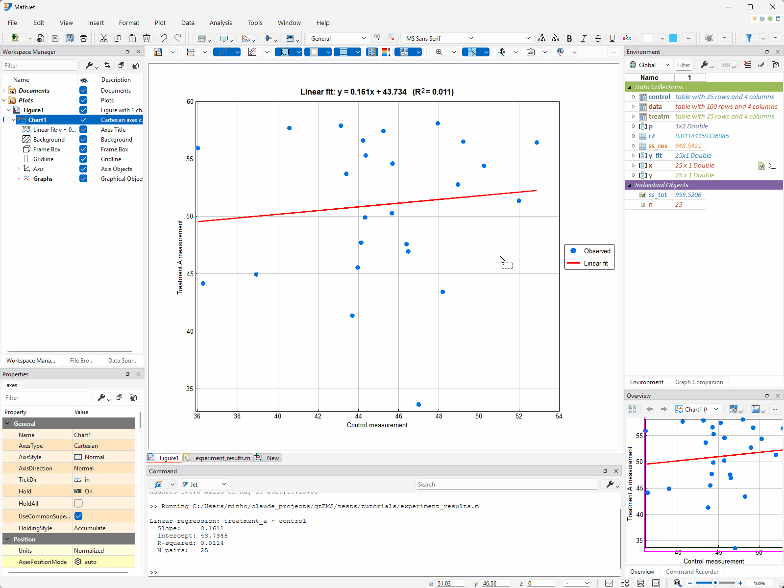Viewport: 784px width, 588px height.
Task: Expand the Axis tree node
Action: [x=19, y=169]
